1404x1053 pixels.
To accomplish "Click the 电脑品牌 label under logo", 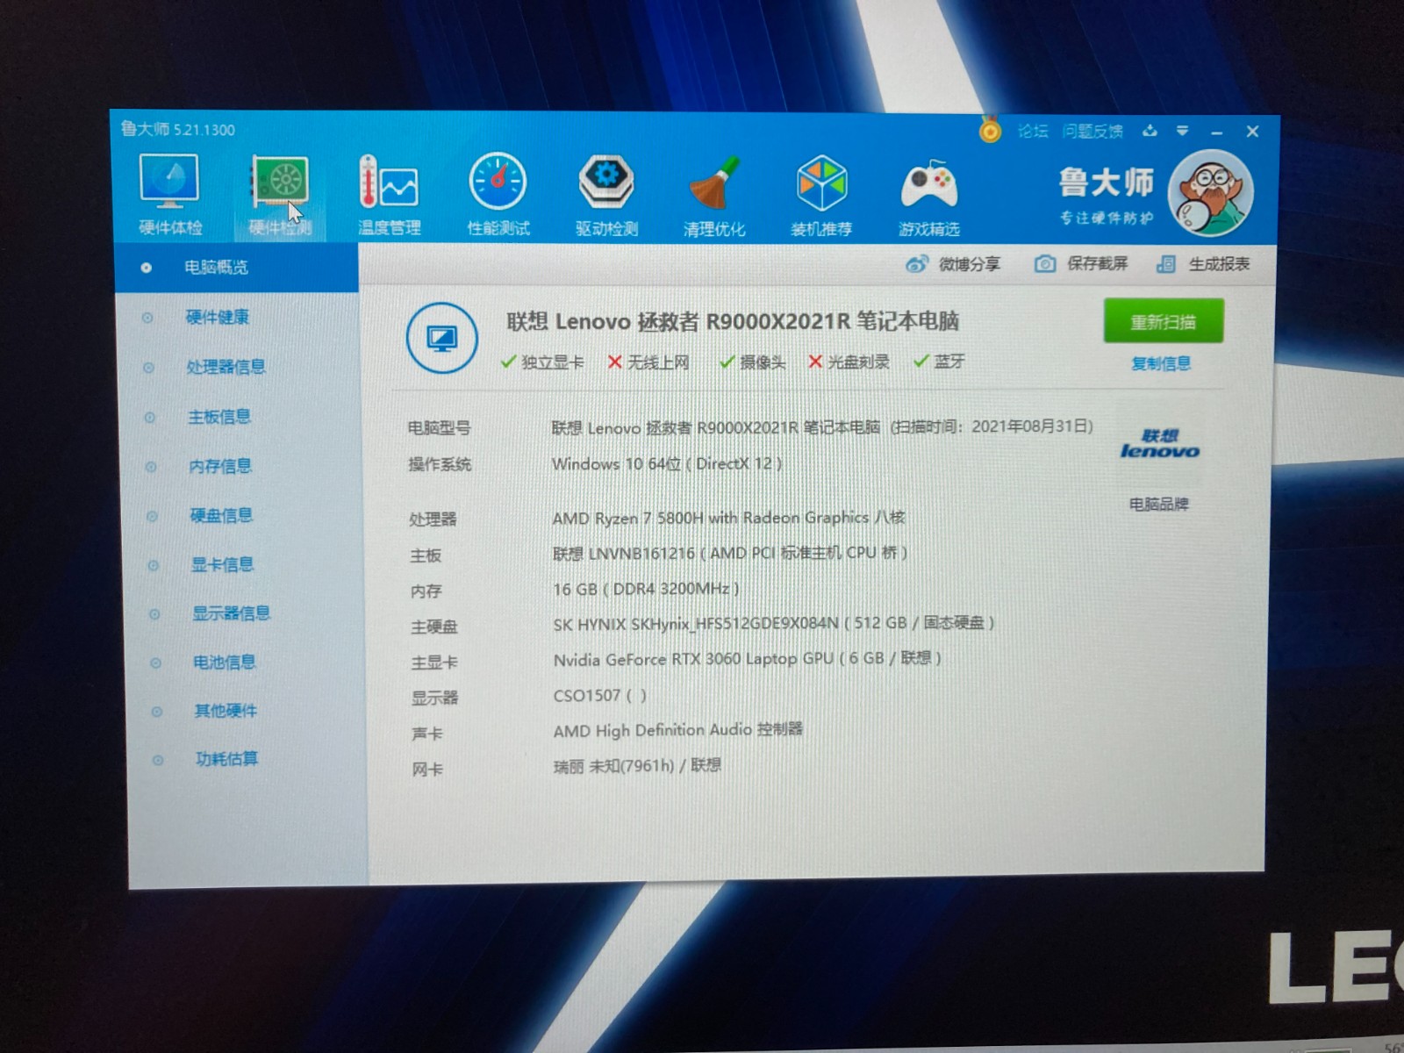I will point(1158,505).
